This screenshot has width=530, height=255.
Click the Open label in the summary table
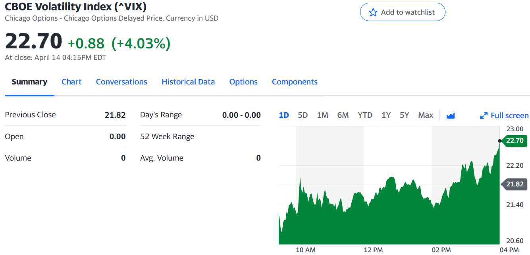tap(14, 136)
